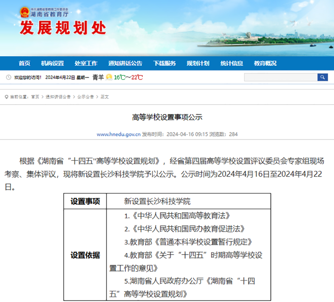The image size is (334, 302).
Task: Click the search magnifying glass icon
Action: click(x=323, y=77)
